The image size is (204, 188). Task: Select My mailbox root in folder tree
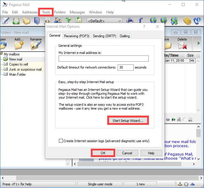(x=12, y=54)
